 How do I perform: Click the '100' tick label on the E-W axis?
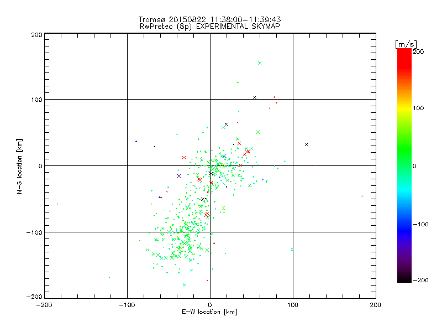coord(293,305)
